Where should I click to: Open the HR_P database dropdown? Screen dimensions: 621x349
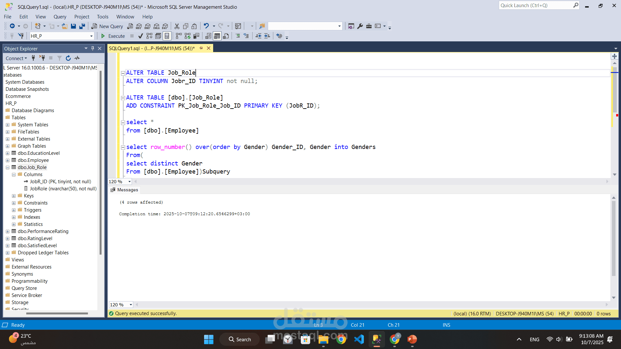point(92,36)
